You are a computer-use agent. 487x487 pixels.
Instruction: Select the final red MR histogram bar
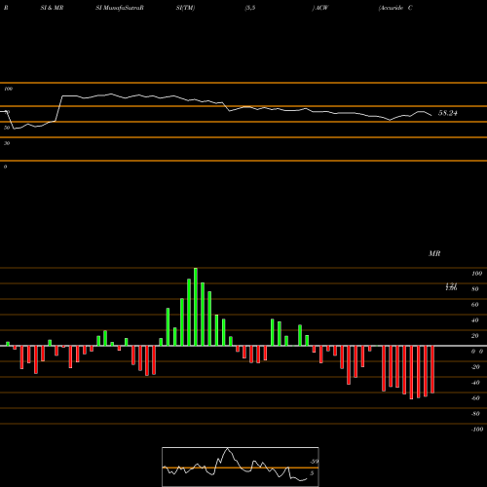[432, 369]
